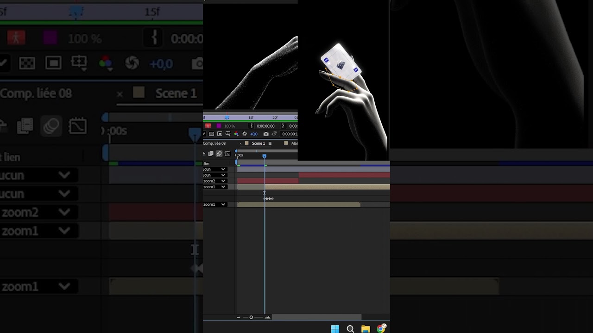Click the zoom-in mountain icon right of the slider
Viewport: 593px width, 333px height.
[267, 317]
